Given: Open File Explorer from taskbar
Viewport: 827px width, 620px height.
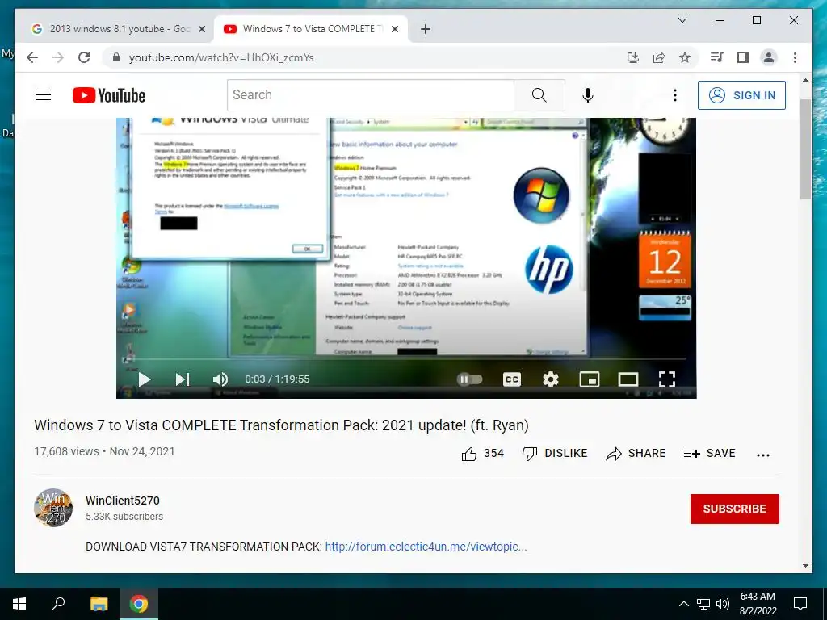Looking at the screenshot, I should (x=99, y=604).
